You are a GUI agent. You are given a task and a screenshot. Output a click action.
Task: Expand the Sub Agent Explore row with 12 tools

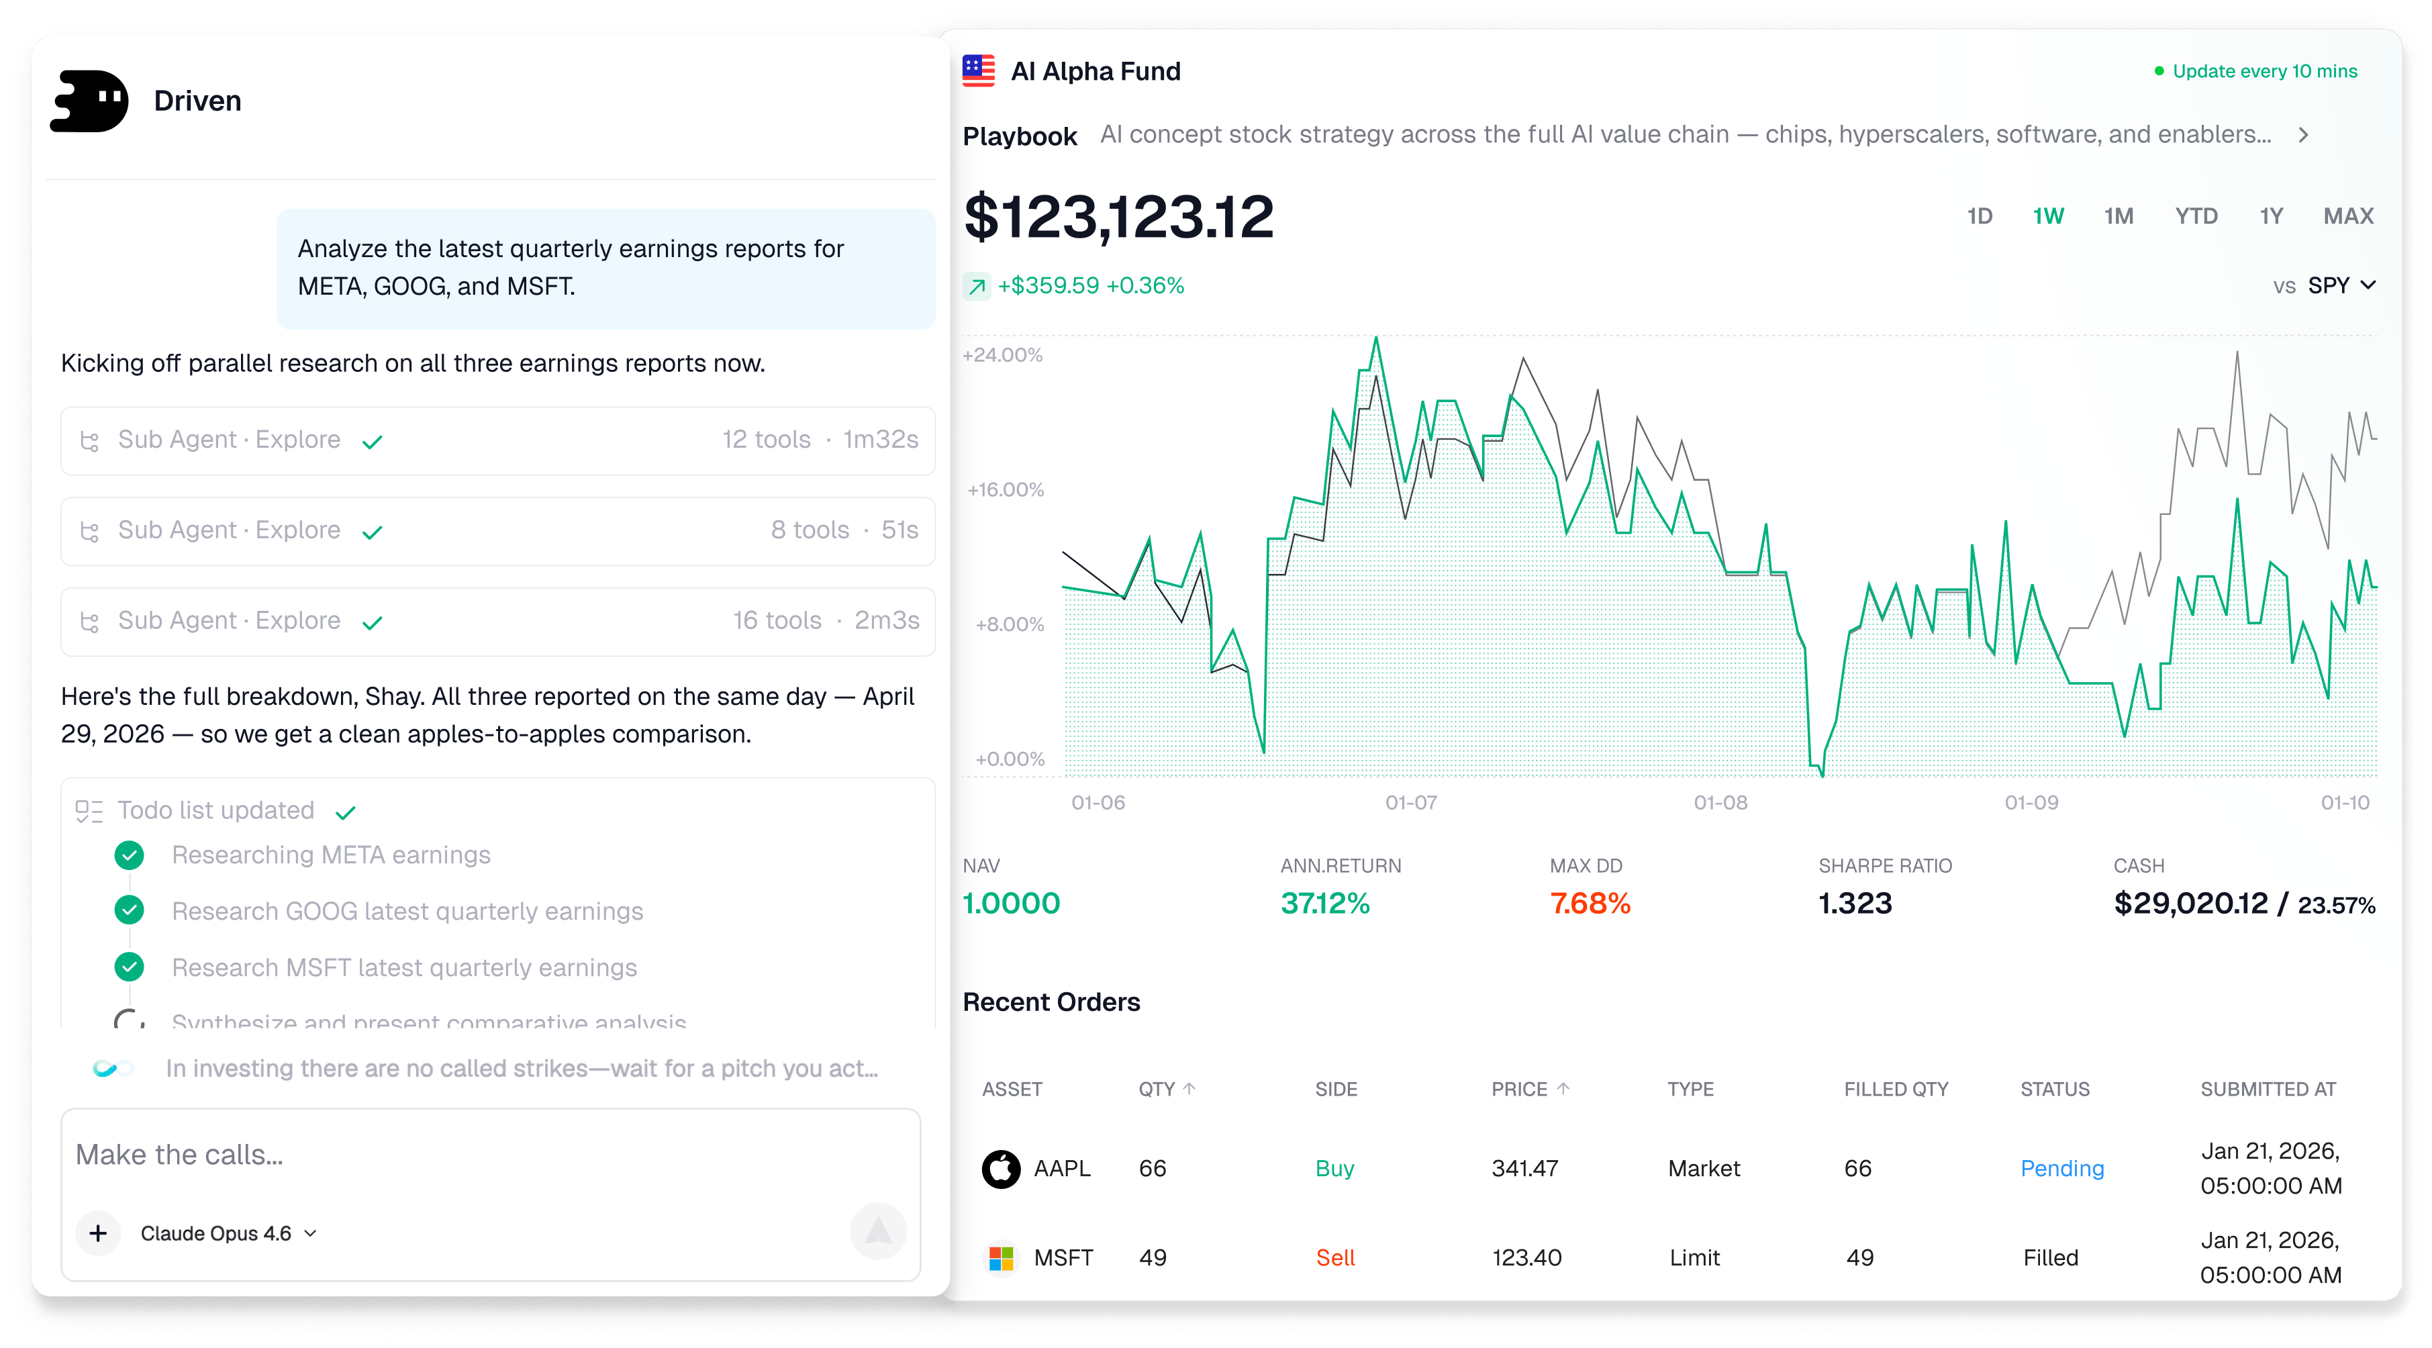point(497,441)
